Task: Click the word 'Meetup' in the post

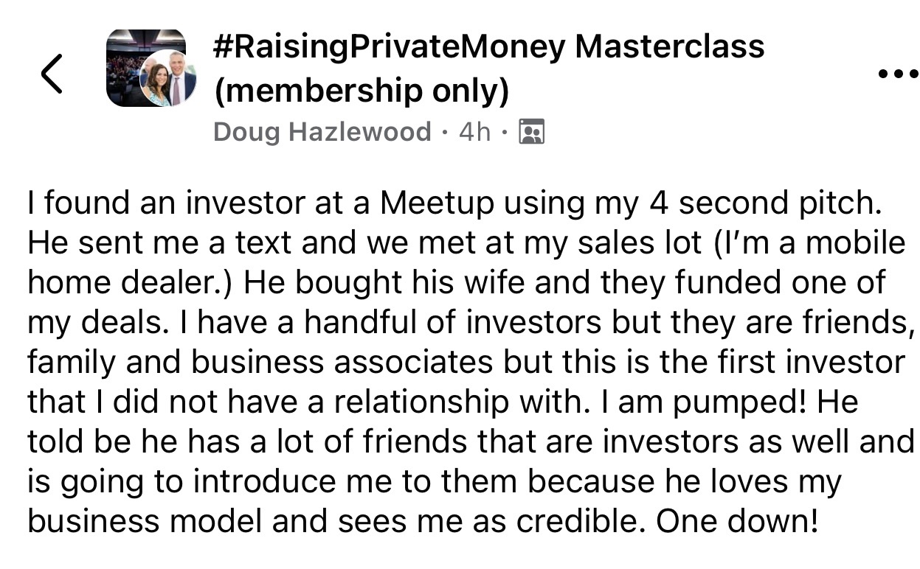Action: click(x=437, y=203)
